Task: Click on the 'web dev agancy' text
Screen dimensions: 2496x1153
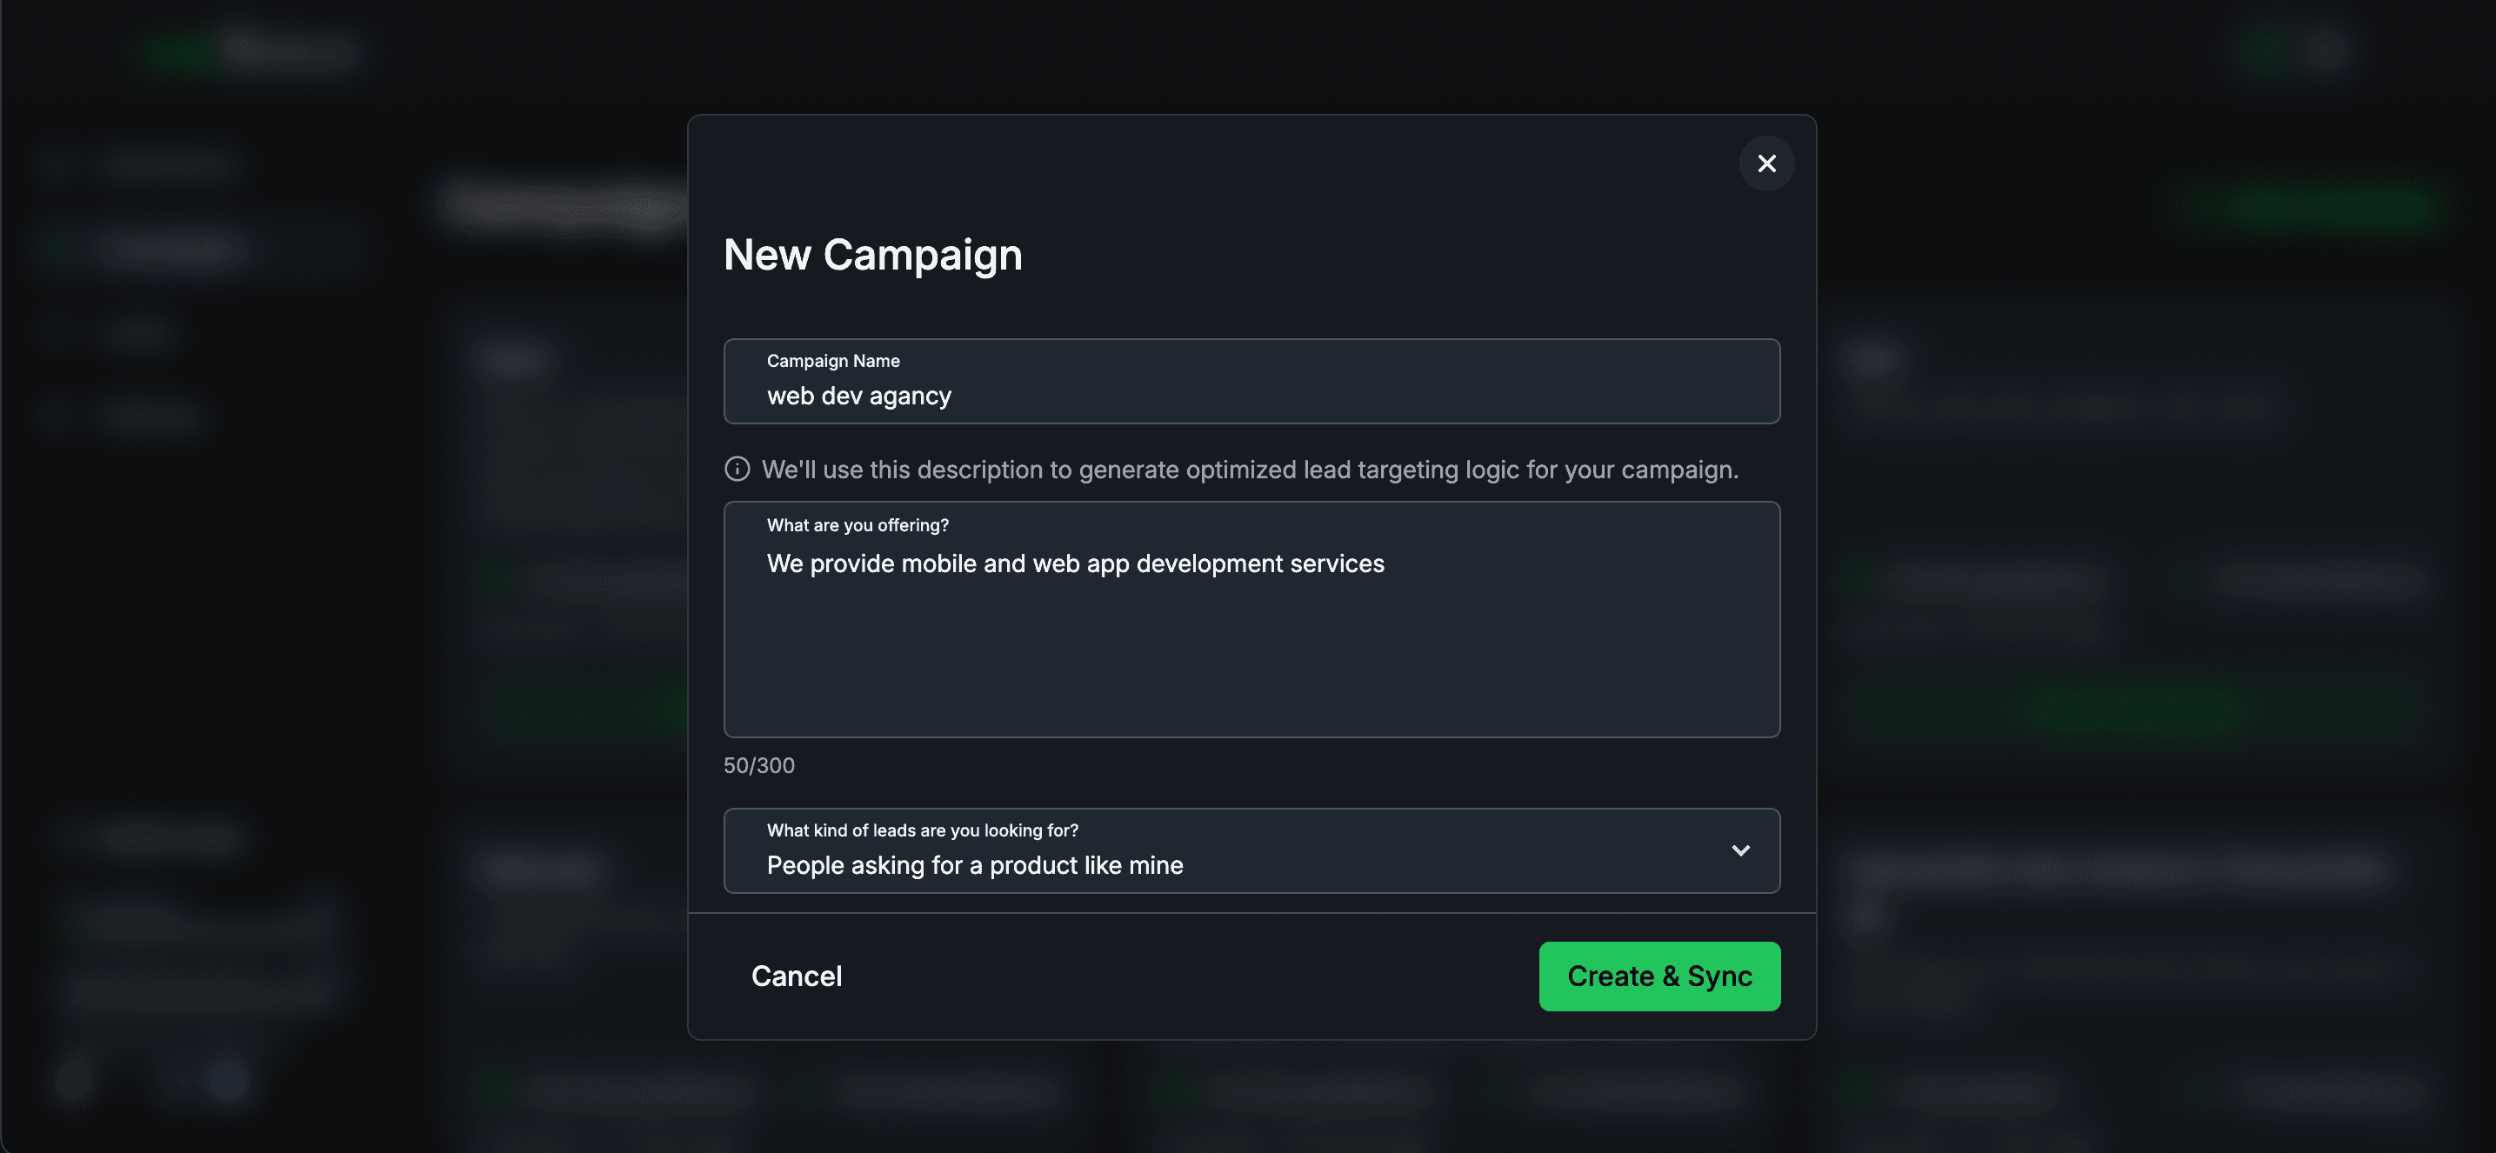Action: tap(858, 396)
